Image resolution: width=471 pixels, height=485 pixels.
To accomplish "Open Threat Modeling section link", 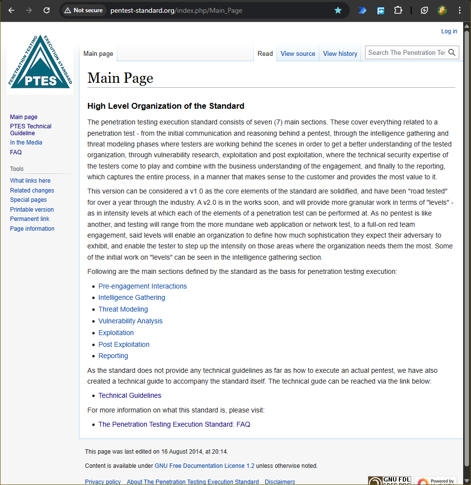I will coord(123,309).
